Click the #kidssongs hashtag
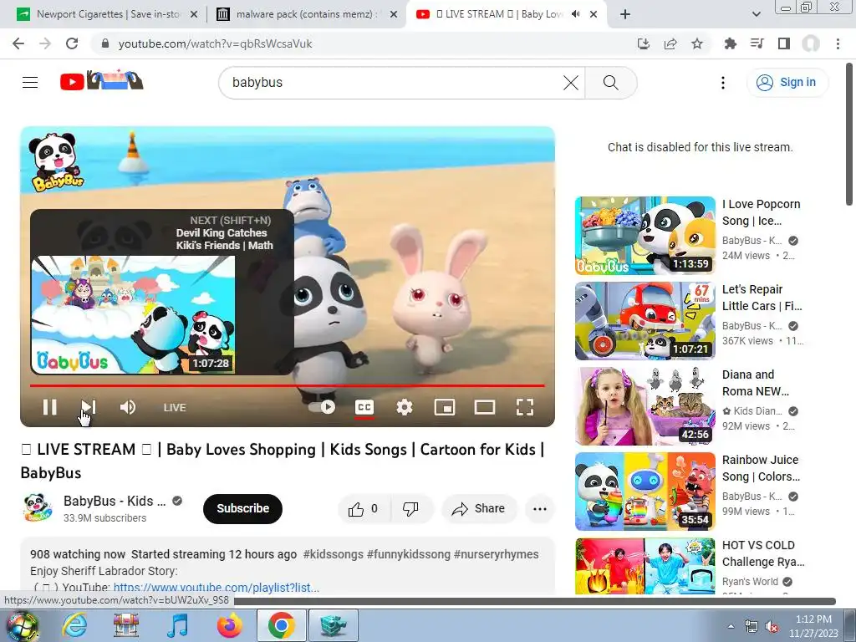Viewport: 856px width, 642px height. (x=333, y=554)
